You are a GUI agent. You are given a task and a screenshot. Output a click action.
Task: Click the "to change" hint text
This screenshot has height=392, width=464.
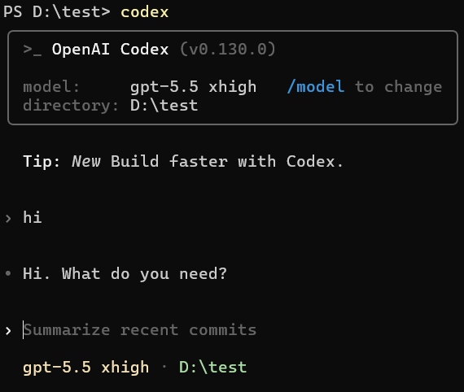(398, 87)
